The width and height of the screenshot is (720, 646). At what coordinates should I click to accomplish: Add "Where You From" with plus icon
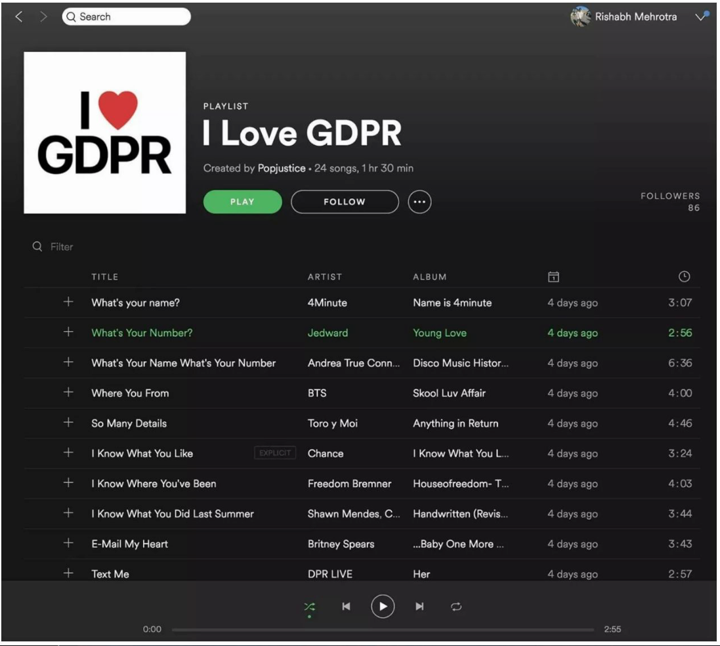click(x=68, y=392)
